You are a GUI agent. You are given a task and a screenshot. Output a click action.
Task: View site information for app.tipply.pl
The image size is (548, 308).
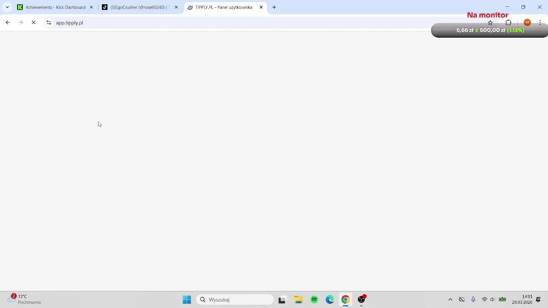(49, 23)
